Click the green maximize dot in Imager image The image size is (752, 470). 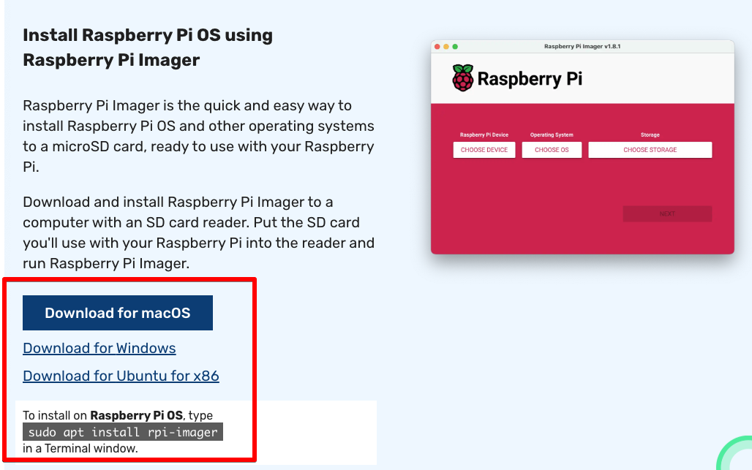(x=455, y=47)
